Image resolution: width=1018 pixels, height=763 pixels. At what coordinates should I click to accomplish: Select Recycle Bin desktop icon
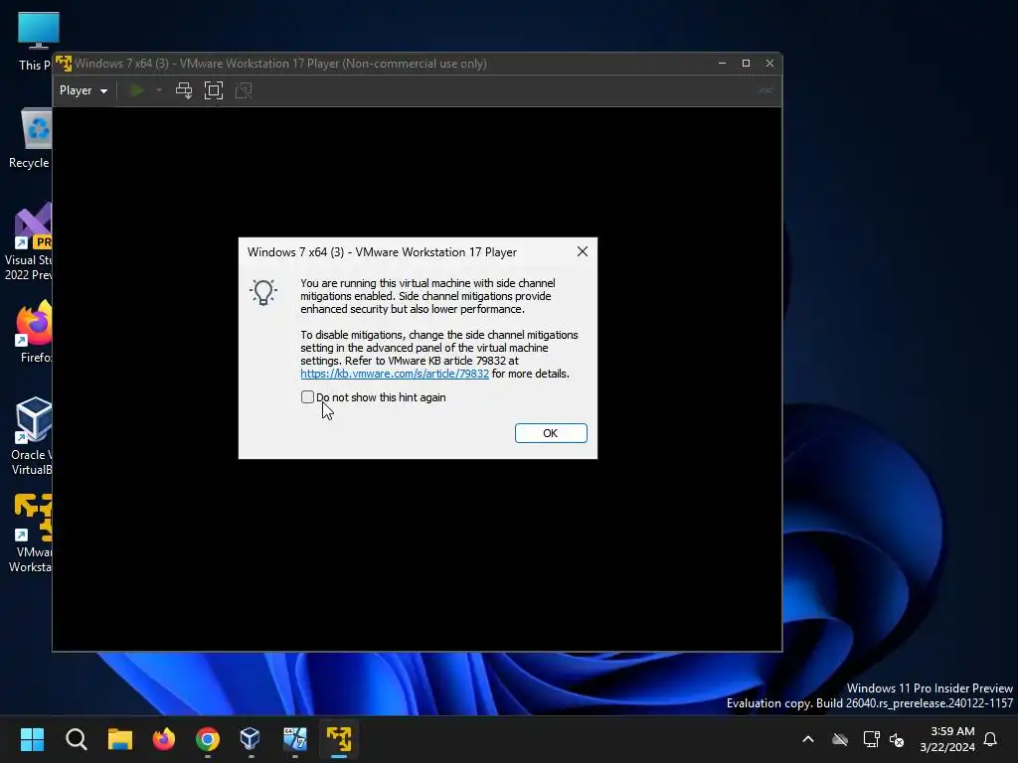tap(30, 139)
